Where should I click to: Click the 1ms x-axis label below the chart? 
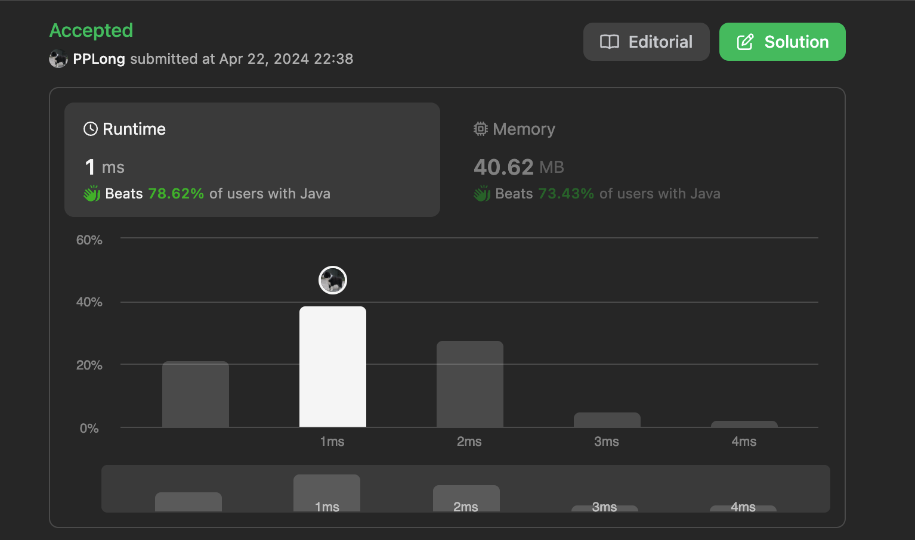pyautogui.click(x=332, y=442)
